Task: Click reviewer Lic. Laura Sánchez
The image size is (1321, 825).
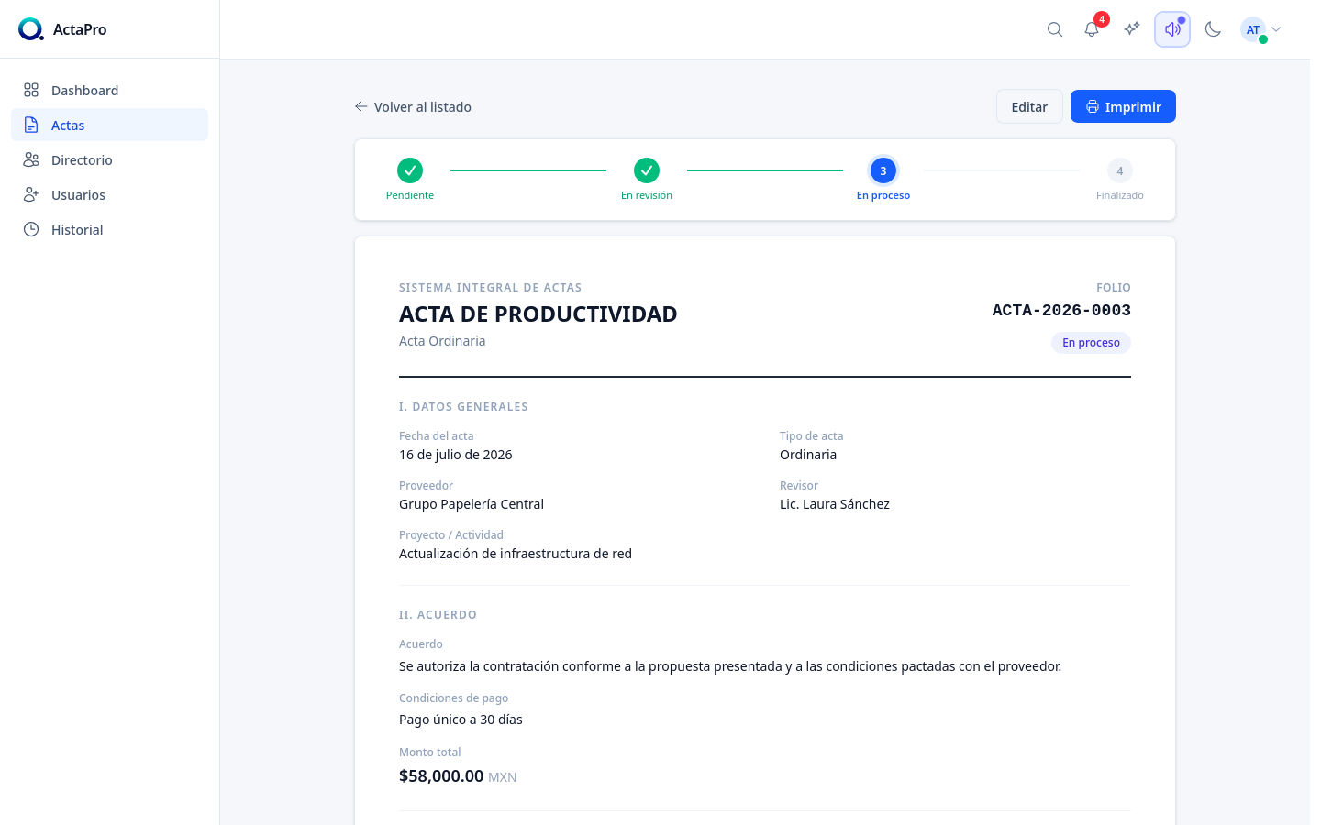Action: click(x=835, y=504)
